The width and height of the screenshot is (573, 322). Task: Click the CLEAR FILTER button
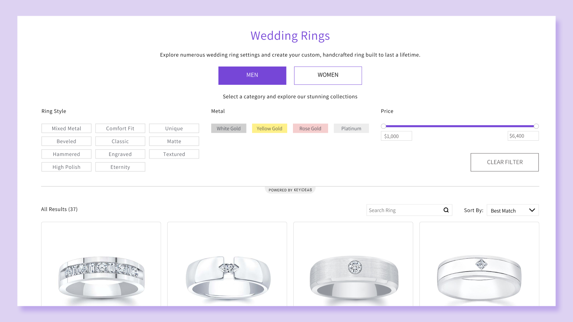[504, 162]
